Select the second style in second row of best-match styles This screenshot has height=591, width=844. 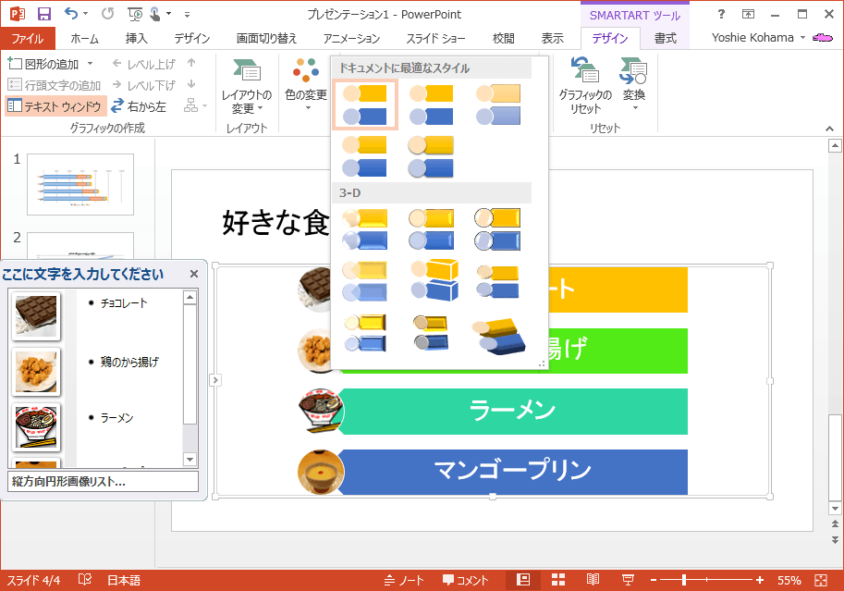tap(431, 156)
